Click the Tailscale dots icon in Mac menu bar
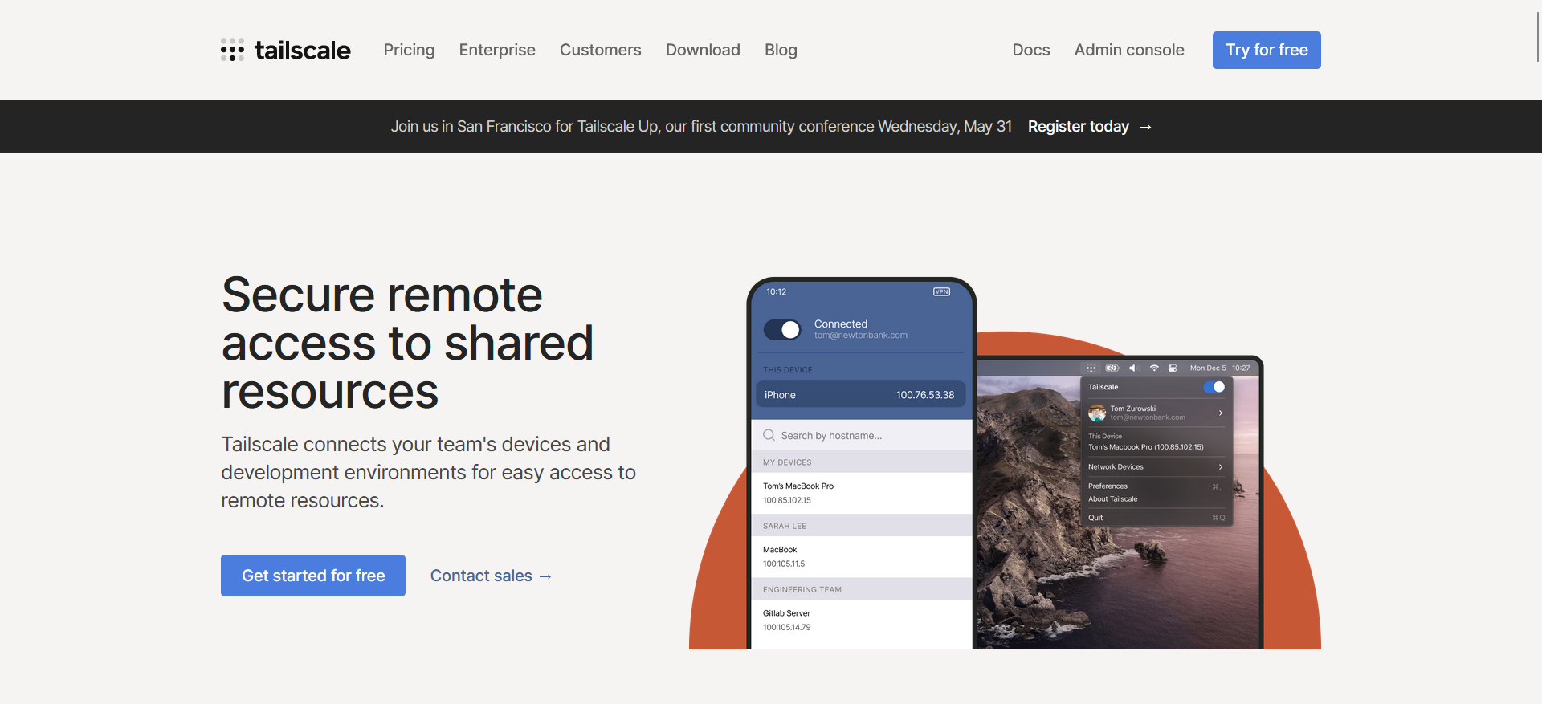The image size is (1542, 704). [x=1091, y=368]
